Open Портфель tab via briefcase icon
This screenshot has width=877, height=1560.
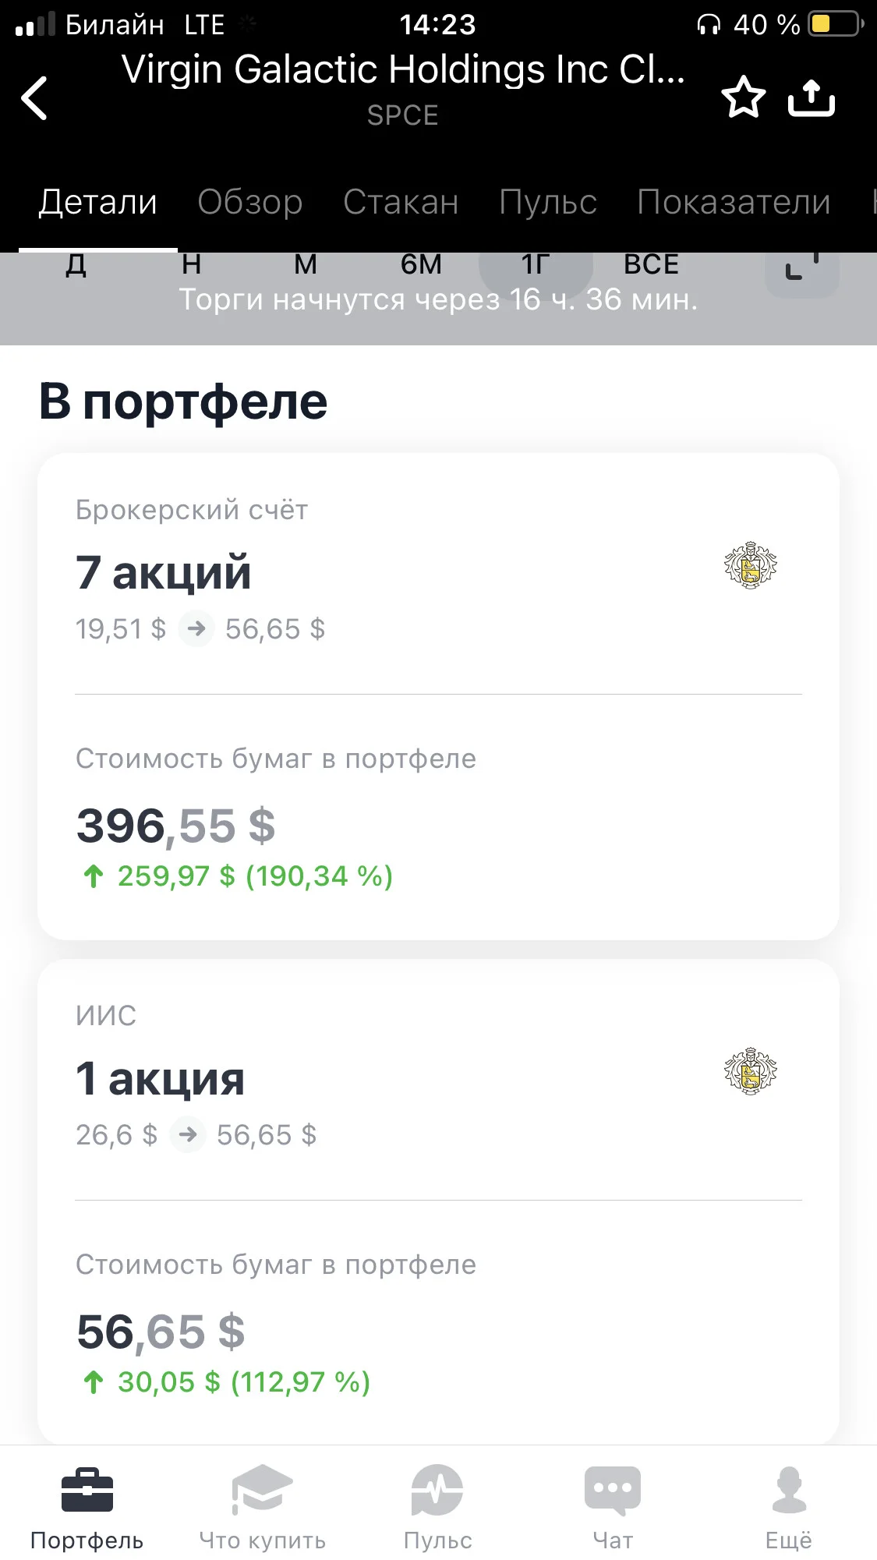(x=87, y=1490)
